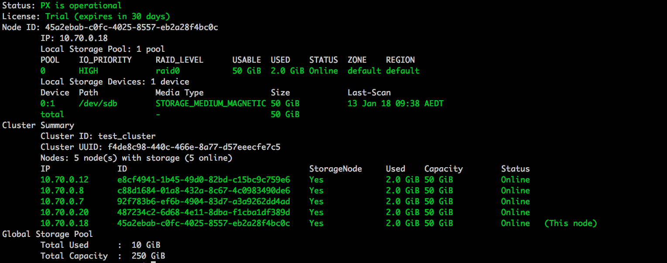The width and height of the screenshot is (667, 263).
Task: Click the Total Capacity 250 GiB value
Action: coord(148,256)
